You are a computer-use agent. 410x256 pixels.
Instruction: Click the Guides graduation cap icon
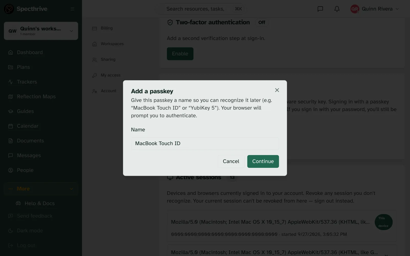pyautogui.click(x=11, y=111)
